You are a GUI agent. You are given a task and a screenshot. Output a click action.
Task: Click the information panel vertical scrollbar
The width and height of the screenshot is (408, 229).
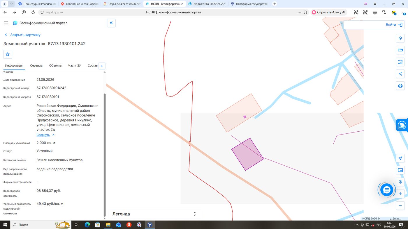pos(105,155)
